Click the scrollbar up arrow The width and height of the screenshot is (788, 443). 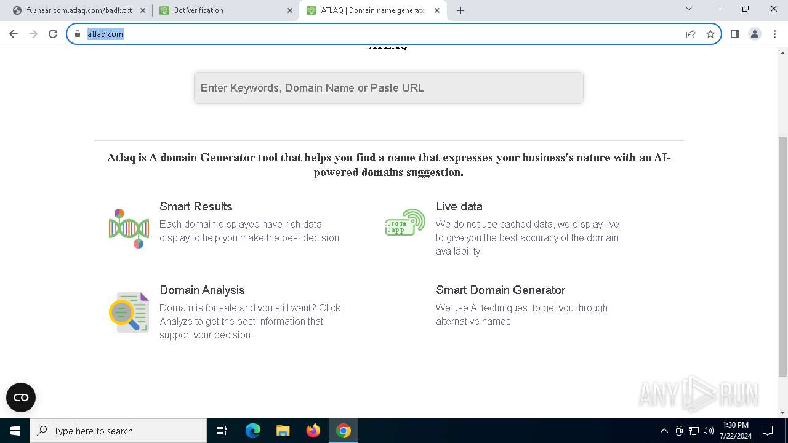point(782,52)
